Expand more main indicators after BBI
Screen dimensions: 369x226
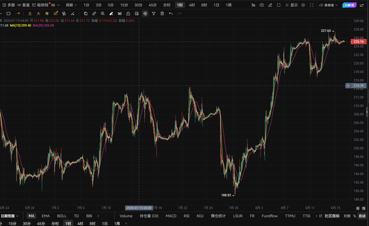tap(98, 216)
